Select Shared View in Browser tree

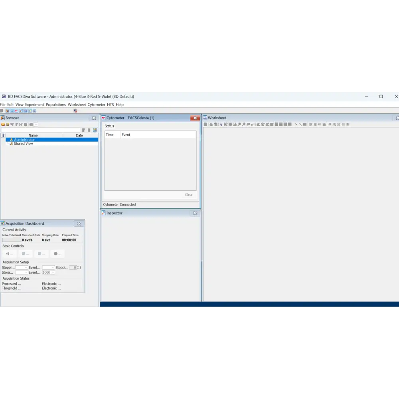(23, 144)
